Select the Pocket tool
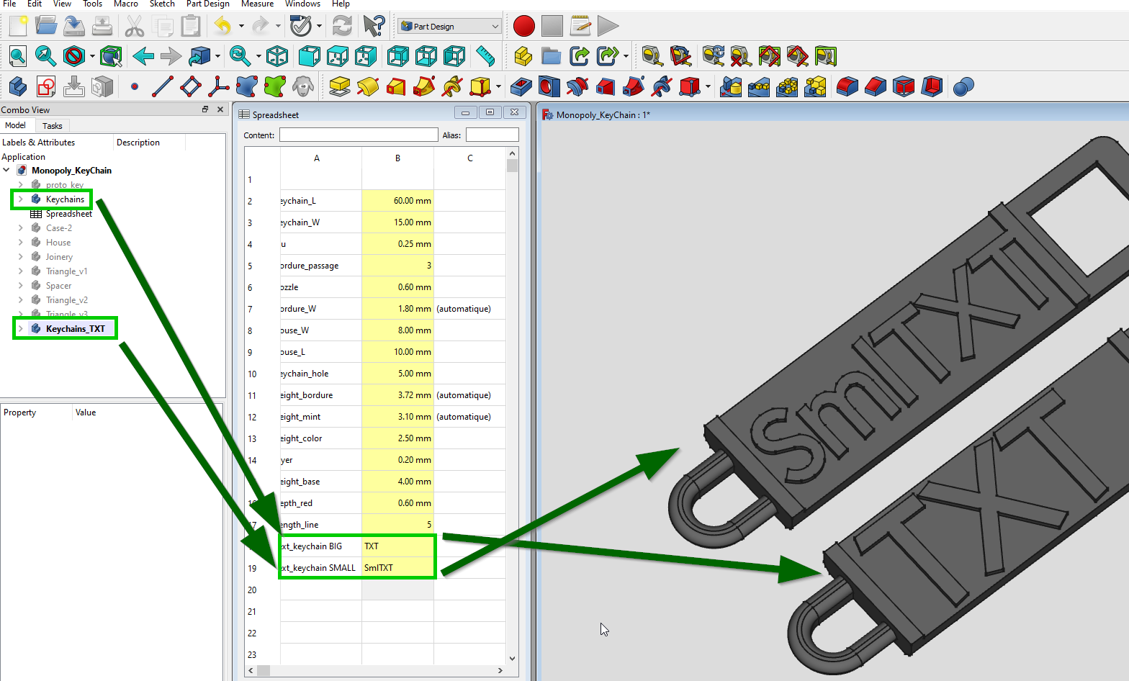 [521, 87]
